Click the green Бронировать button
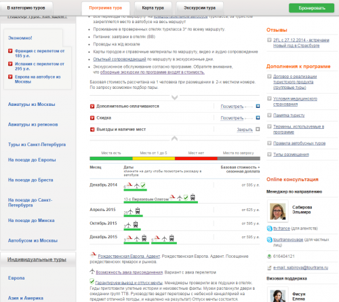This screenshot has height=302, width=339. click(x=311, y=8)
